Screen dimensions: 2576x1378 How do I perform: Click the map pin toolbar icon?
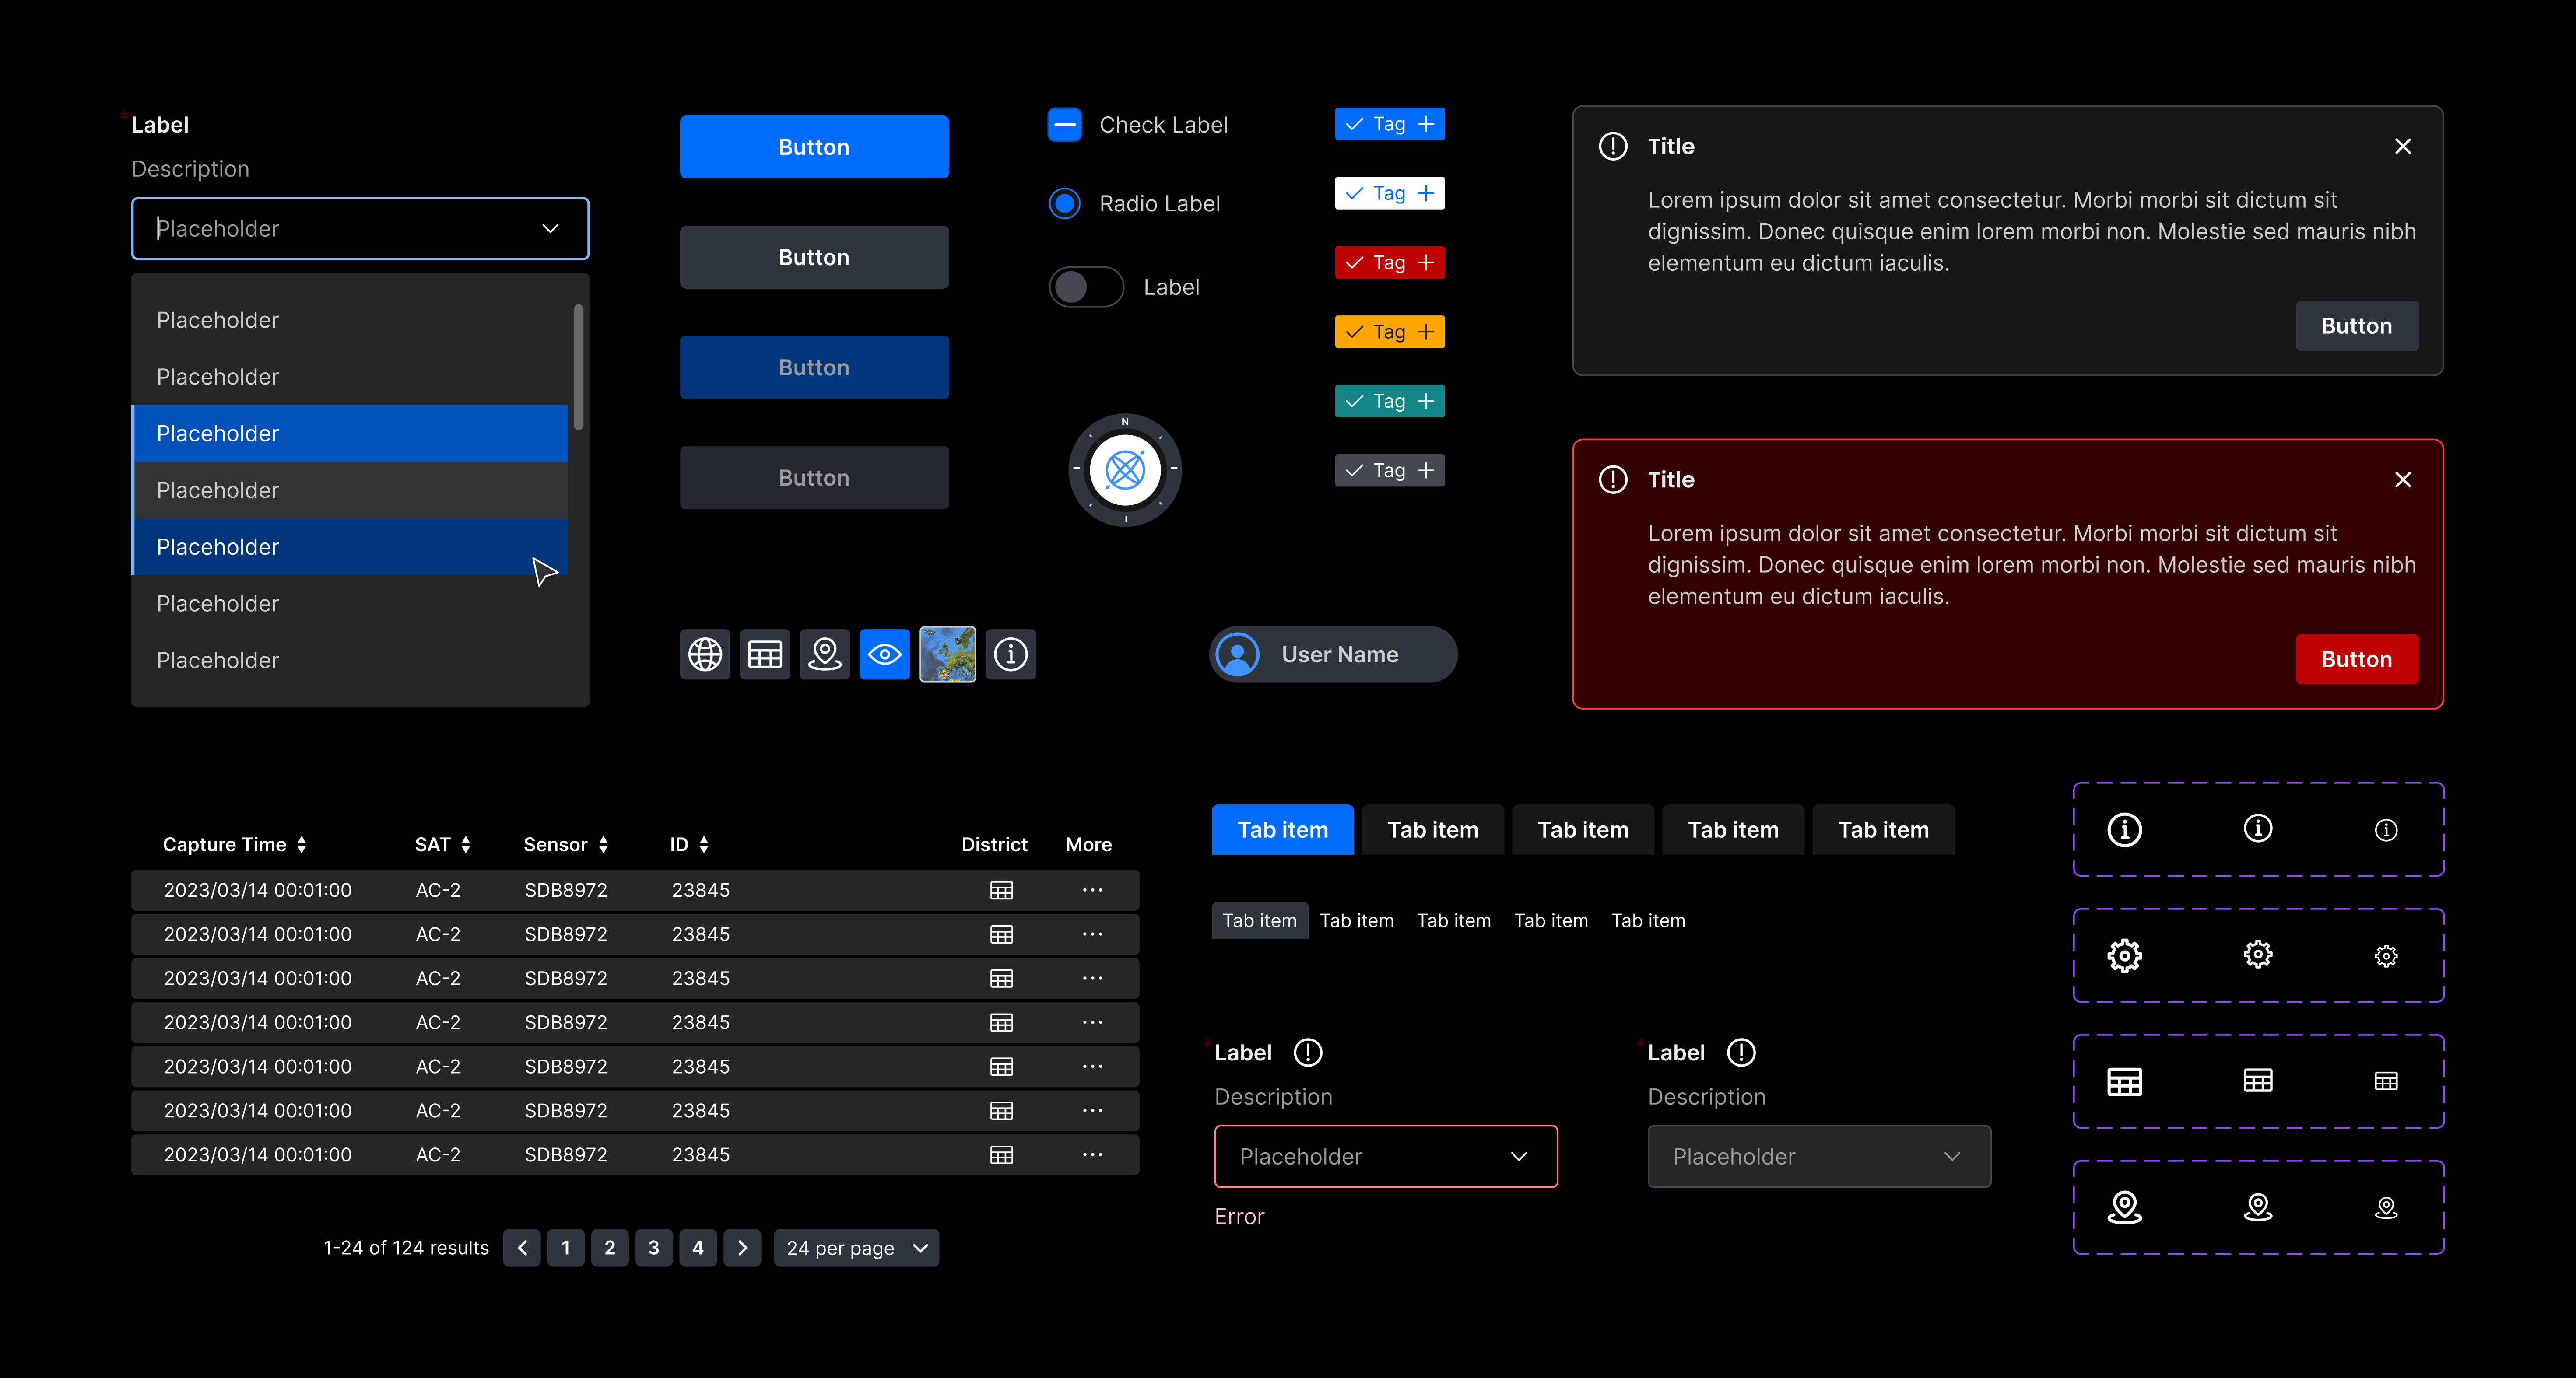825,654
